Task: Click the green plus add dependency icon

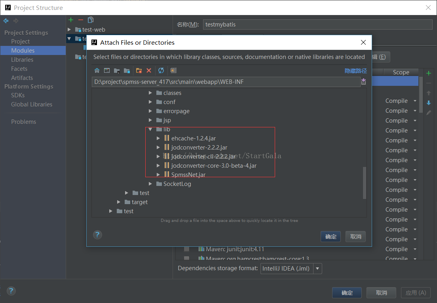Action: pyautogui.click(x=428, y=73)
